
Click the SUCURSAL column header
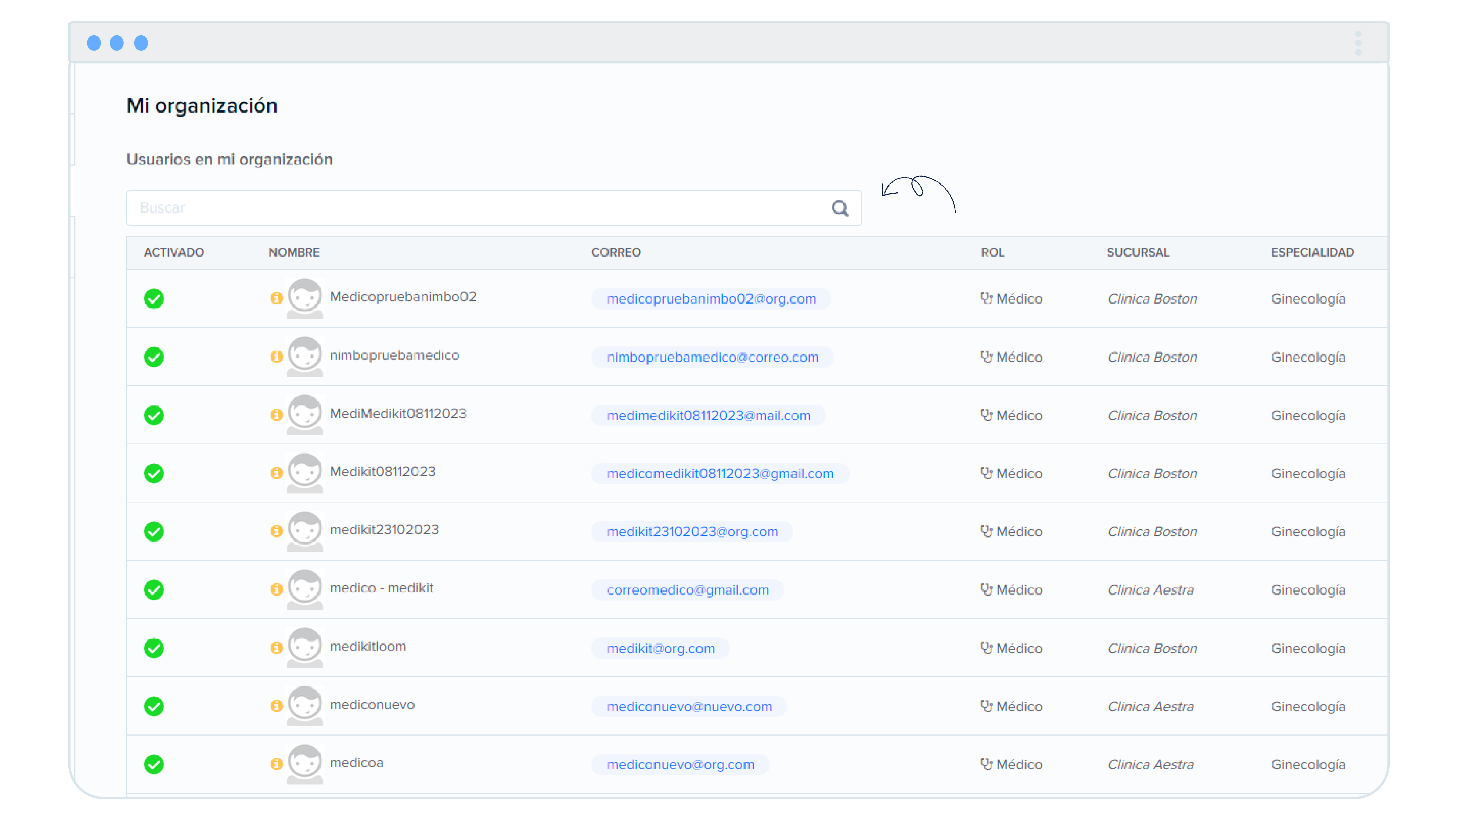[x=1138, y=252]
